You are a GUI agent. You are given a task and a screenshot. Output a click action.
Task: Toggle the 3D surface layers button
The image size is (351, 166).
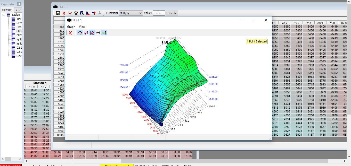point(98,33)
